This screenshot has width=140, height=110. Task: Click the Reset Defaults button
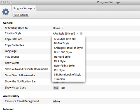pyautogui.click(x=21, y=15)
